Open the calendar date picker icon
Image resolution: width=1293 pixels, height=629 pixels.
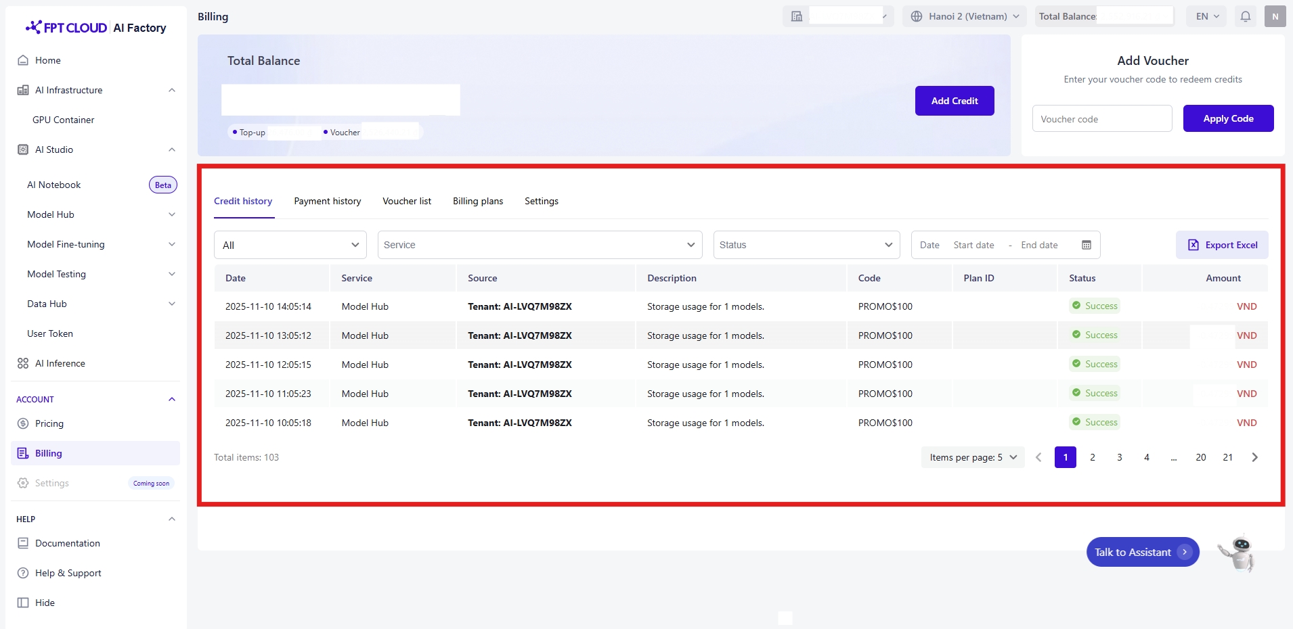pyautogui.click(x=1086, y=245)
